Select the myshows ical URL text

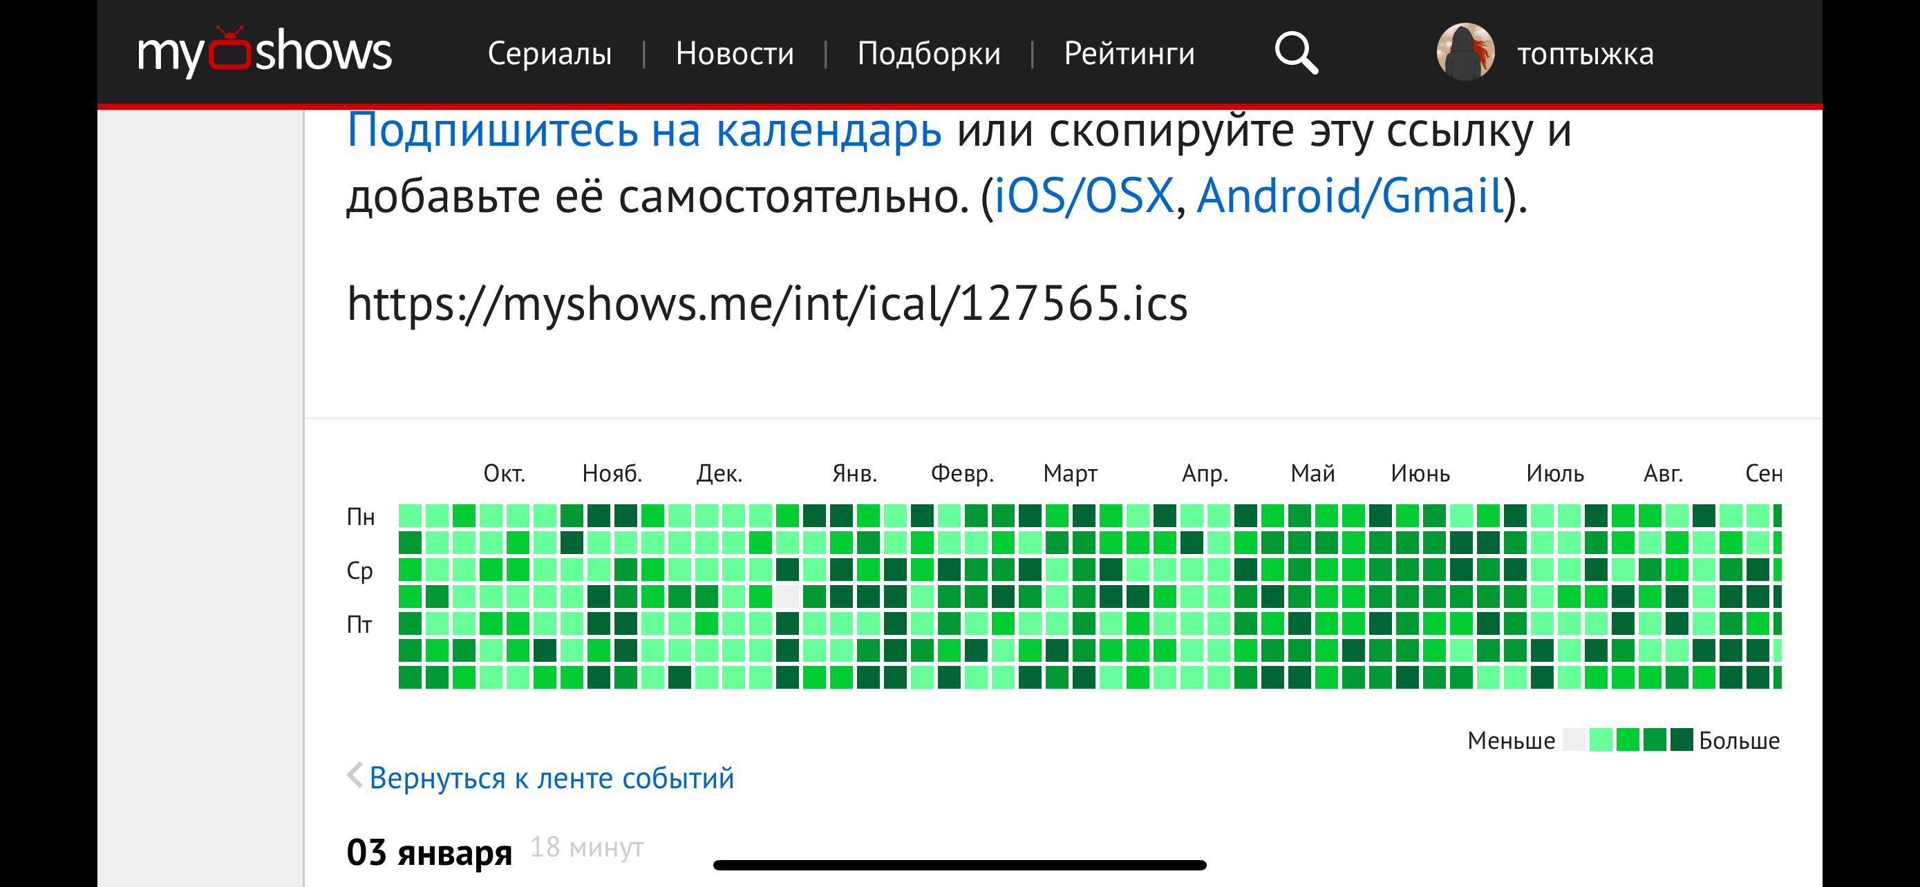pos(767,304)
